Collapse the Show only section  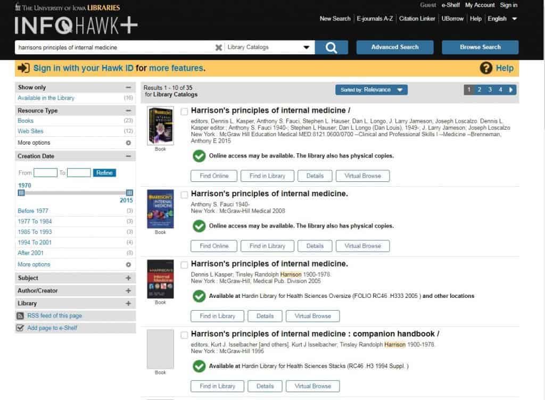tap(128, 87)
